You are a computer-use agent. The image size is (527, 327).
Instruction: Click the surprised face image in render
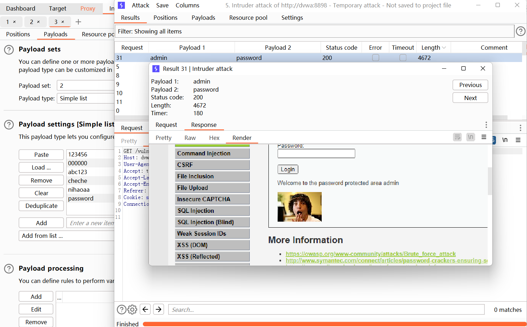coord(299,207)
